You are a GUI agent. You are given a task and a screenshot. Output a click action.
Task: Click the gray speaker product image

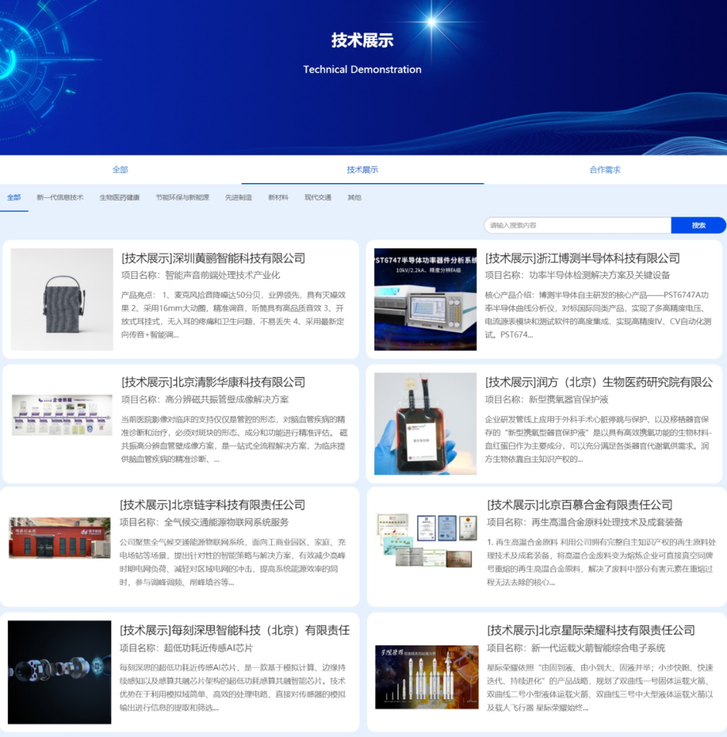pyautogui.click(x=61, y=298)
